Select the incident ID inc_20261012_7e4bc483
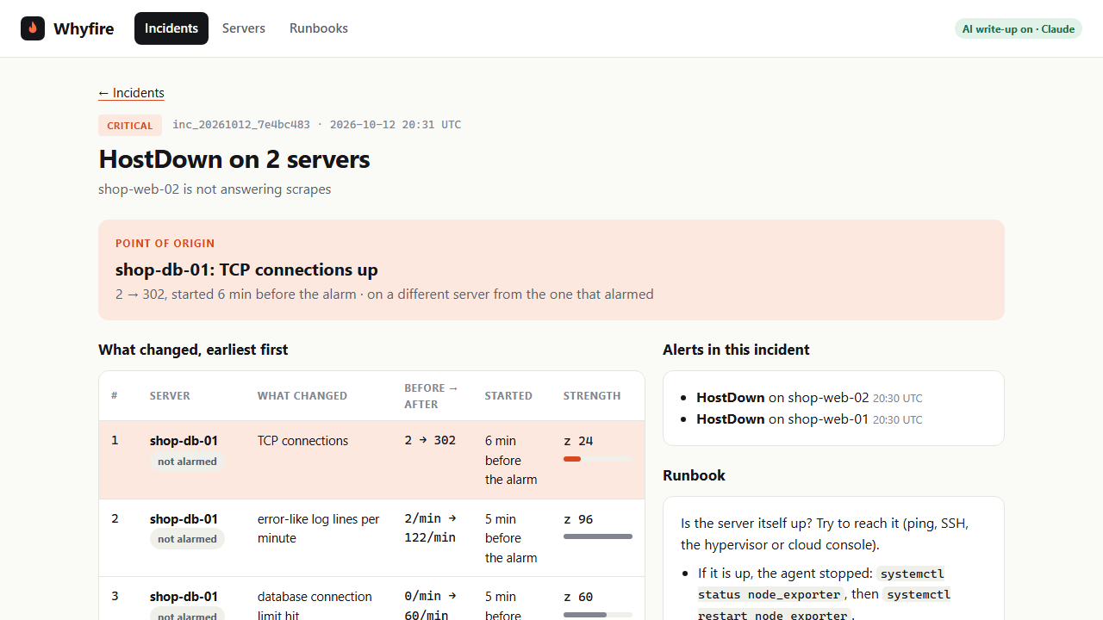 coord(241,125)
